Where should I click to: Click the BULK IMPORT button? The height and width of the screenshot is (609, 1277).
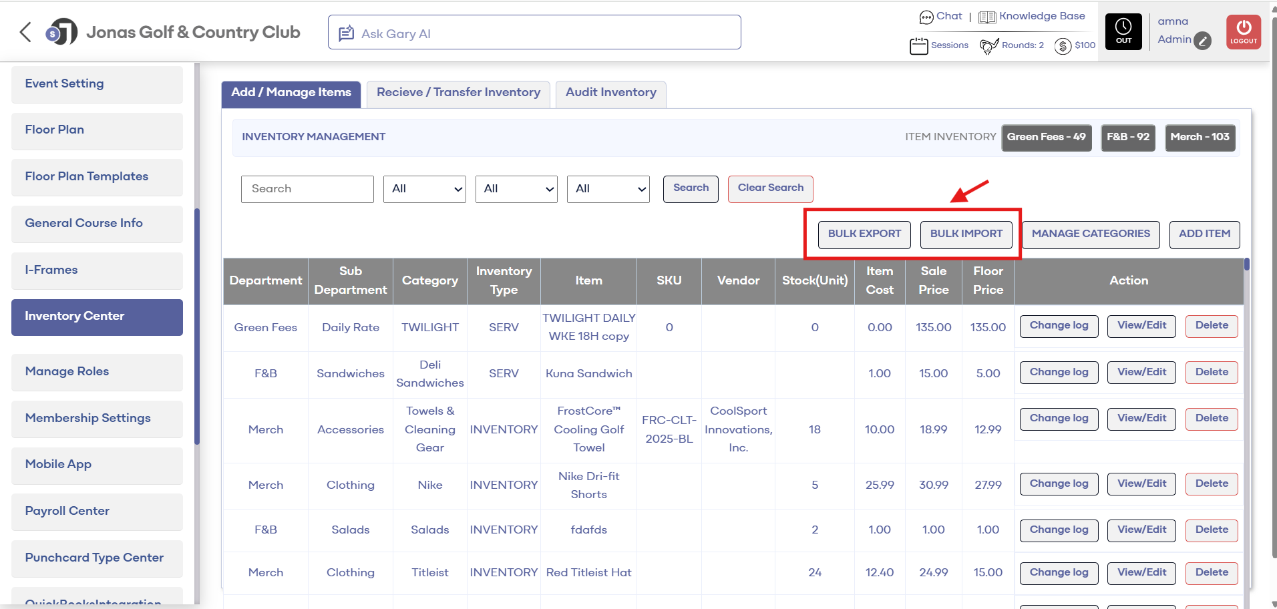pyautogui.click(x=966, y=234)
